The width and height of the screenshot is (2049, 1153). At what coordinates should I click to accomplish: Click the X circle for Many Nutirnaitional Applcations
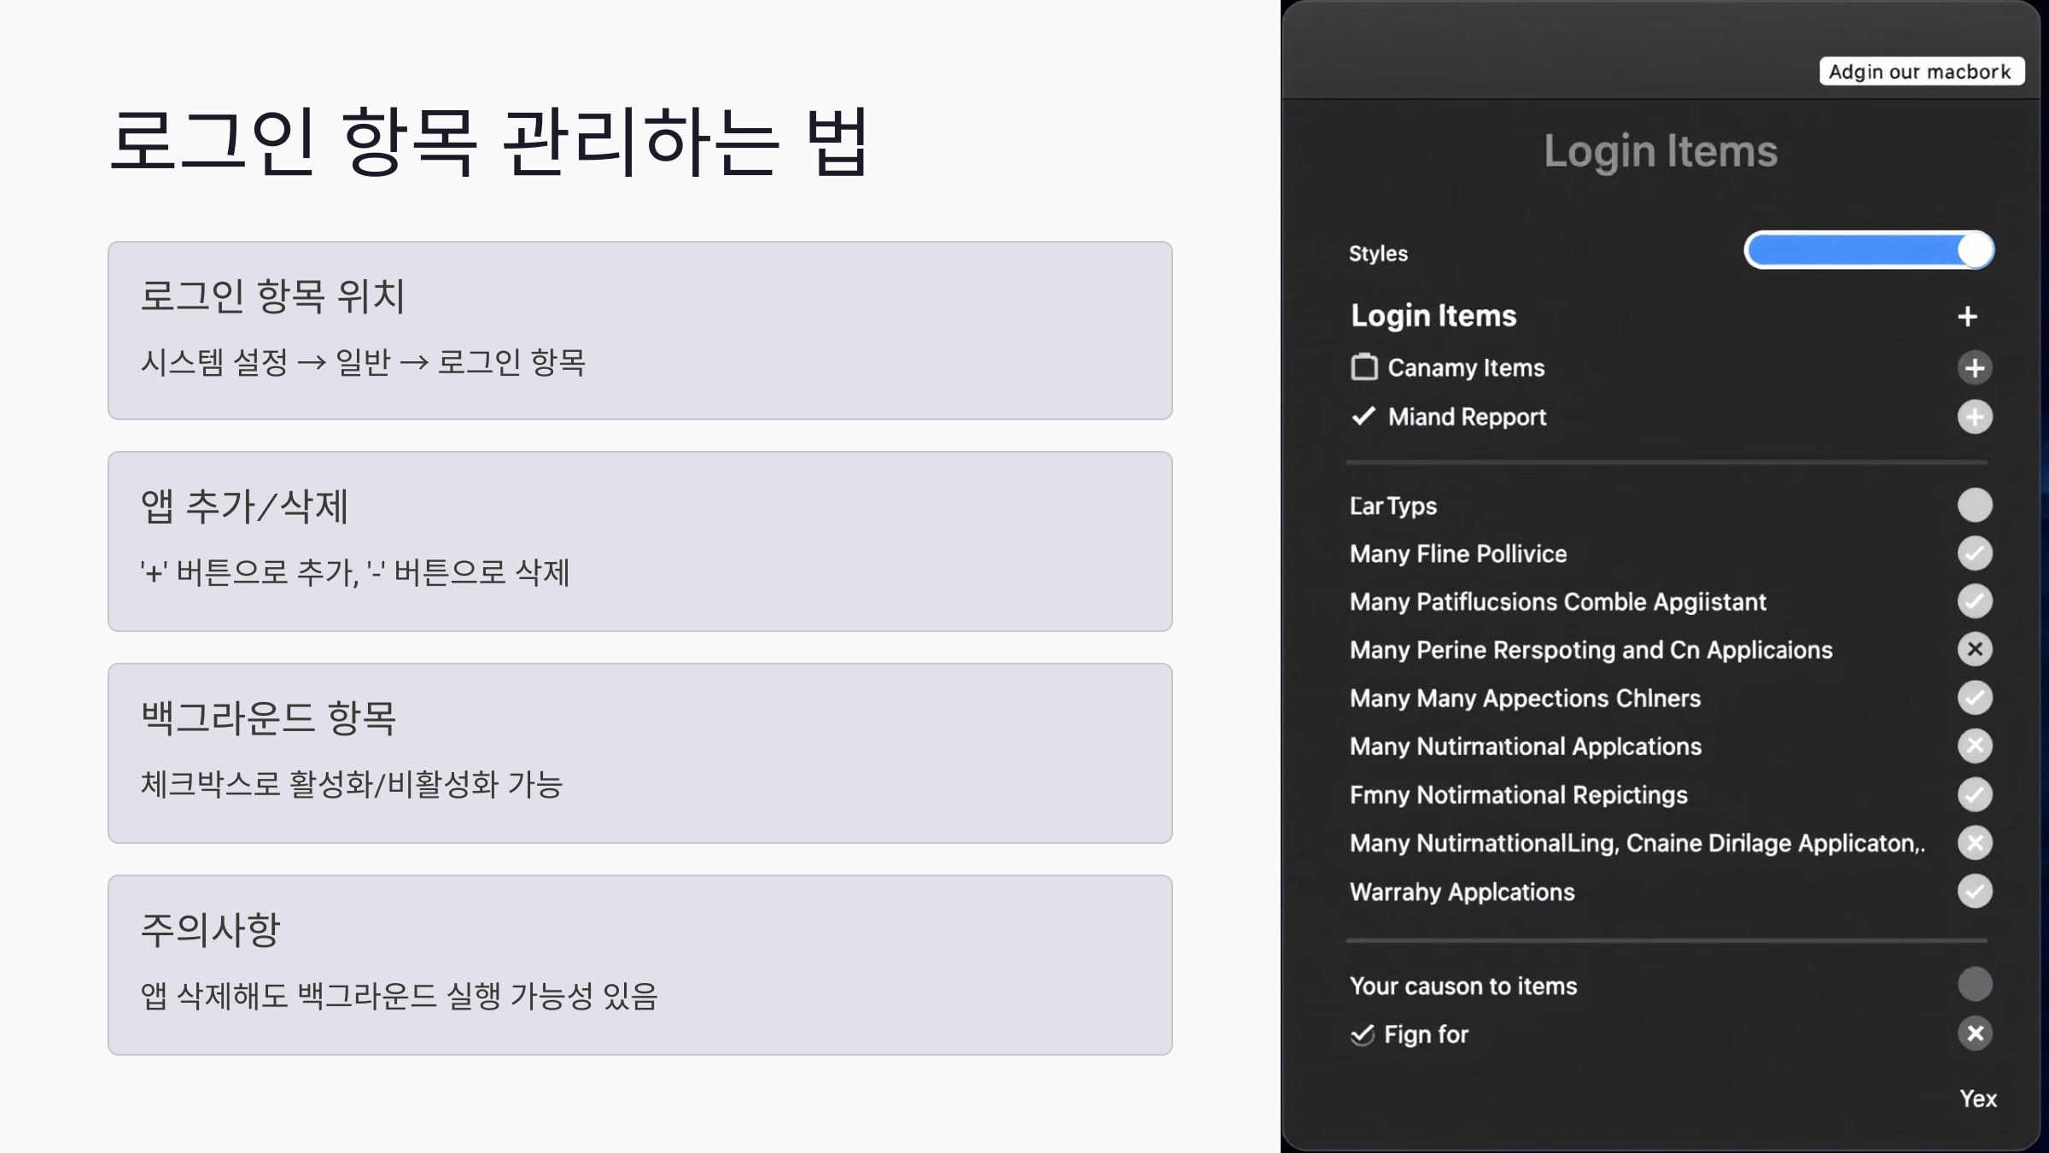1974,746
